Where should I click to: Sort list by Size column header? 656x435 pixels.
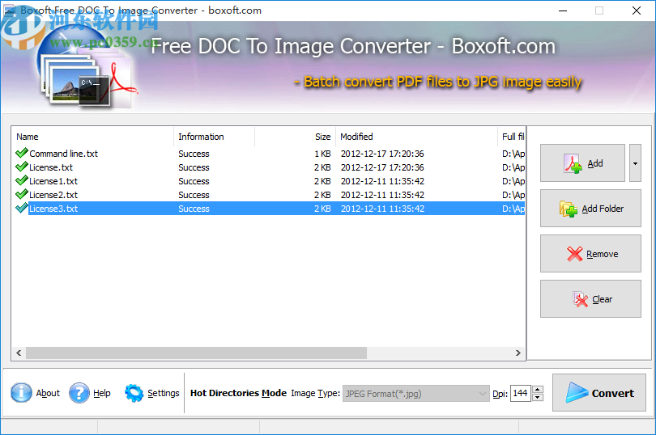295,137
